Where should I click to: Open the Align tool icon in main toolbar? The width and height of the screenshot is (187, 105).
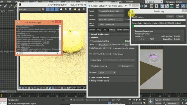[x=146, y=6]
